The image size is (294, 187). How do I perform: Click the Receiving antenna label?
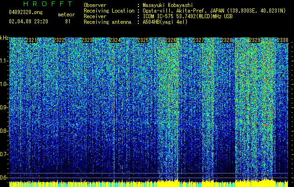click(108, 22)
